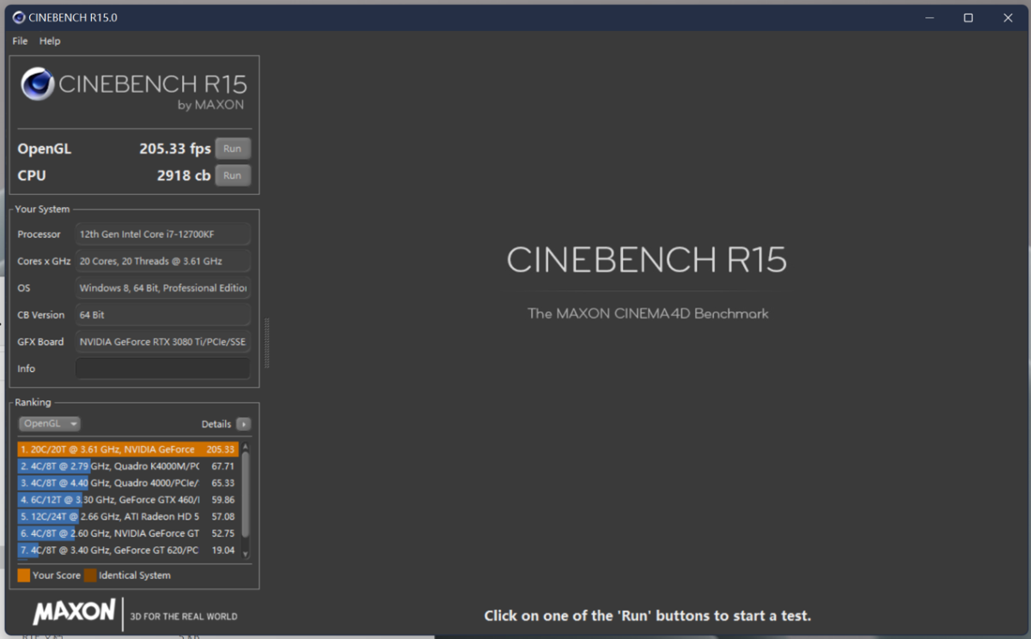Screen dimensions: 1031x639
Task: Click the Cinebench sphere logo icon
Action: point(38,84)
